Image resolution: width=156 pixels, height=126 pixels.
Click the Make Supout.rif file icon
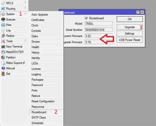click(x=3, y=63)
